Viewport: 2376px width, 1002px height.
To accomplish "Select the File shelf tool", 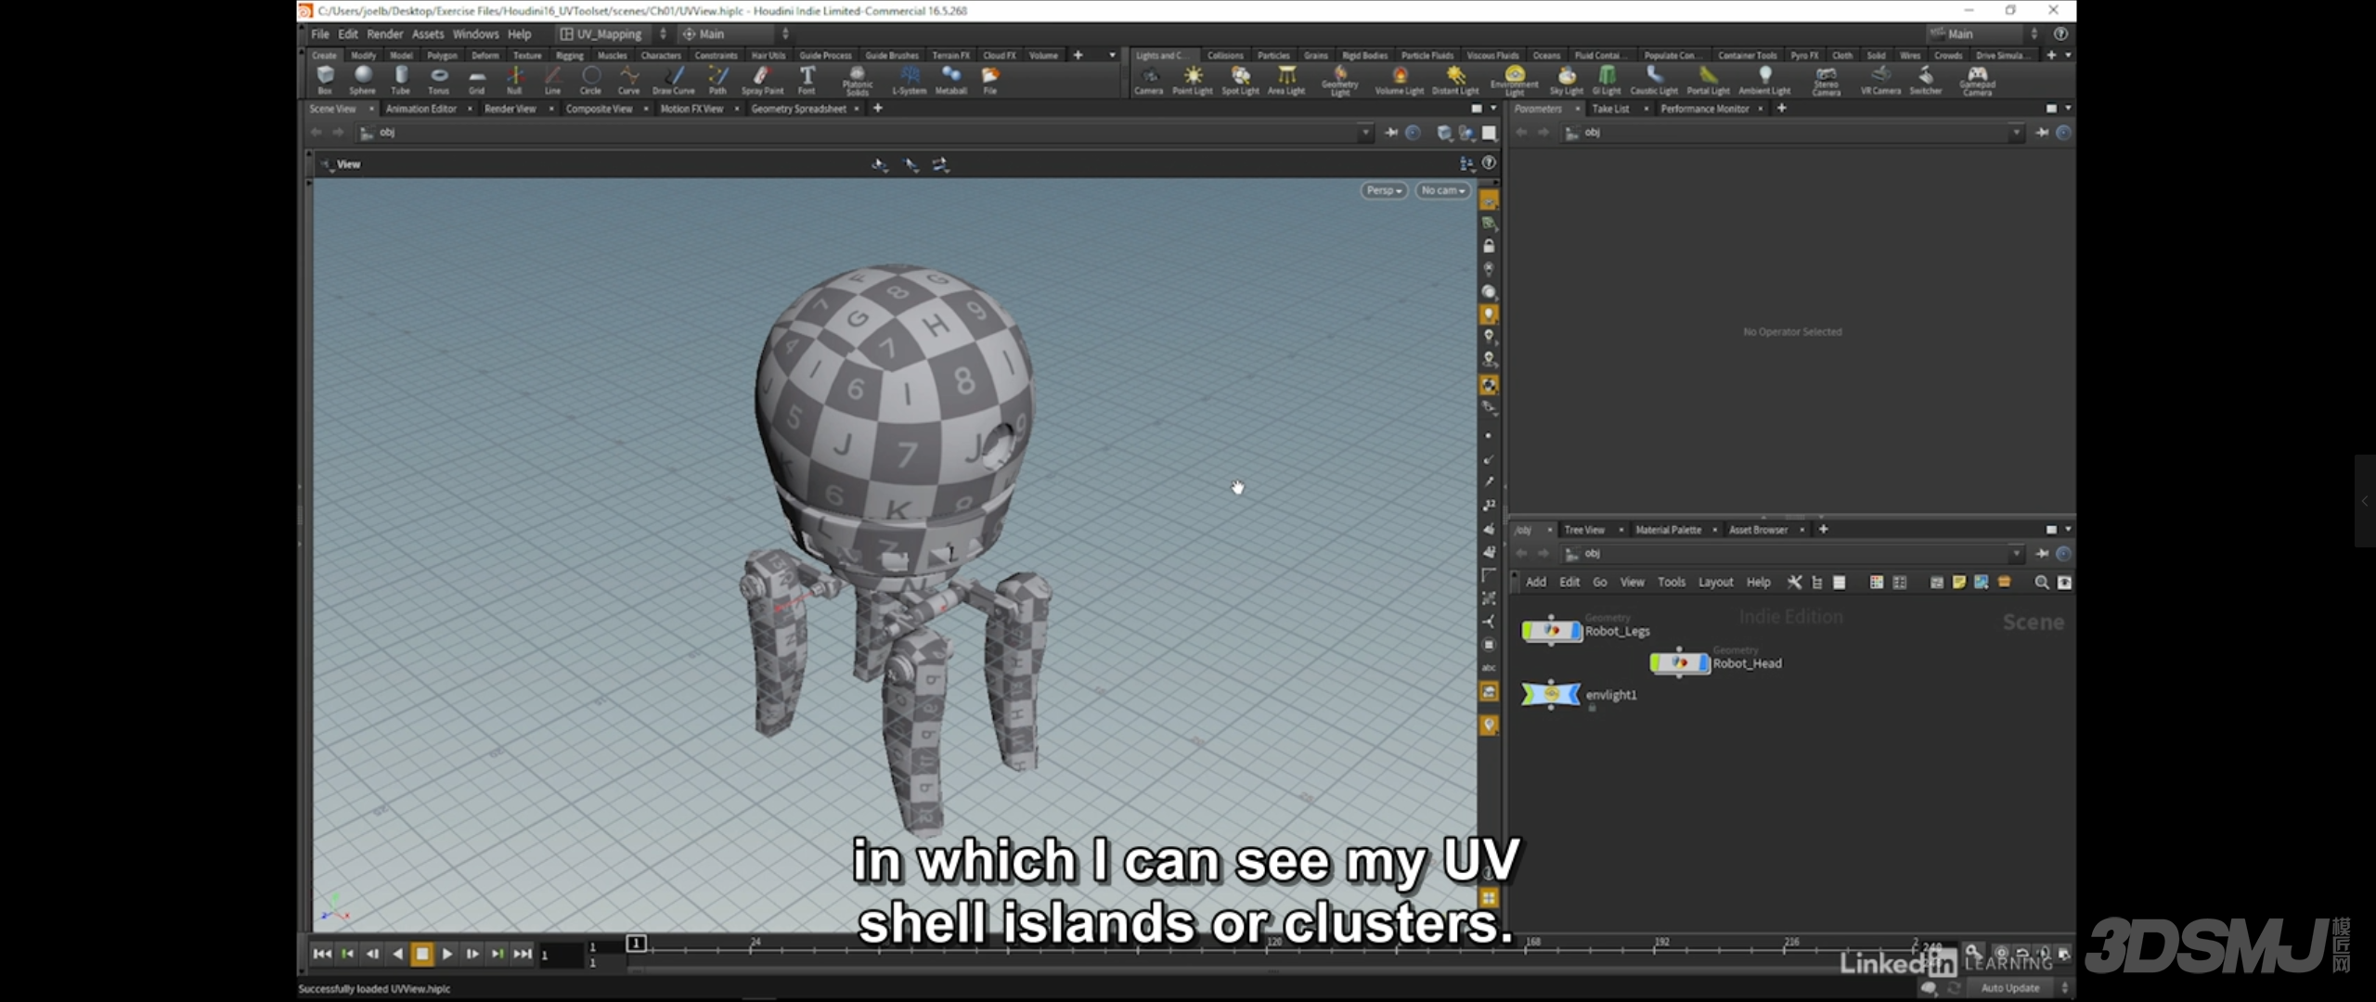I will tap(990, 79).
